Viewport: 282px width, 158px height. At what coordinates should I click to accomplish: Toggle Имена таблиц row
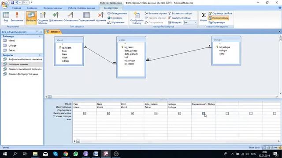coord(219,18)
